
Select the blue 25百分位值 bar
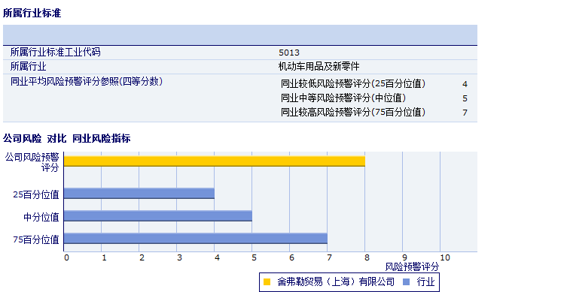(x=139, y=193)
